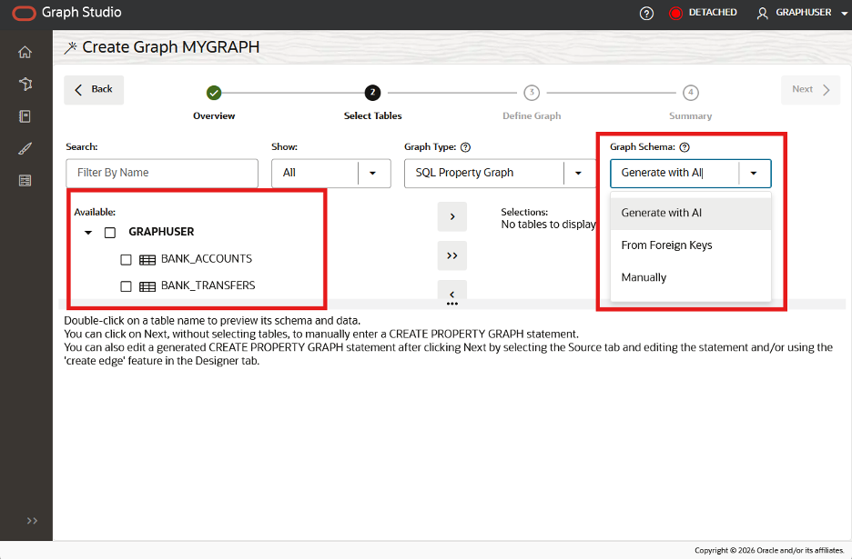Focus the Filter By Name search field

tap(162, 173)
